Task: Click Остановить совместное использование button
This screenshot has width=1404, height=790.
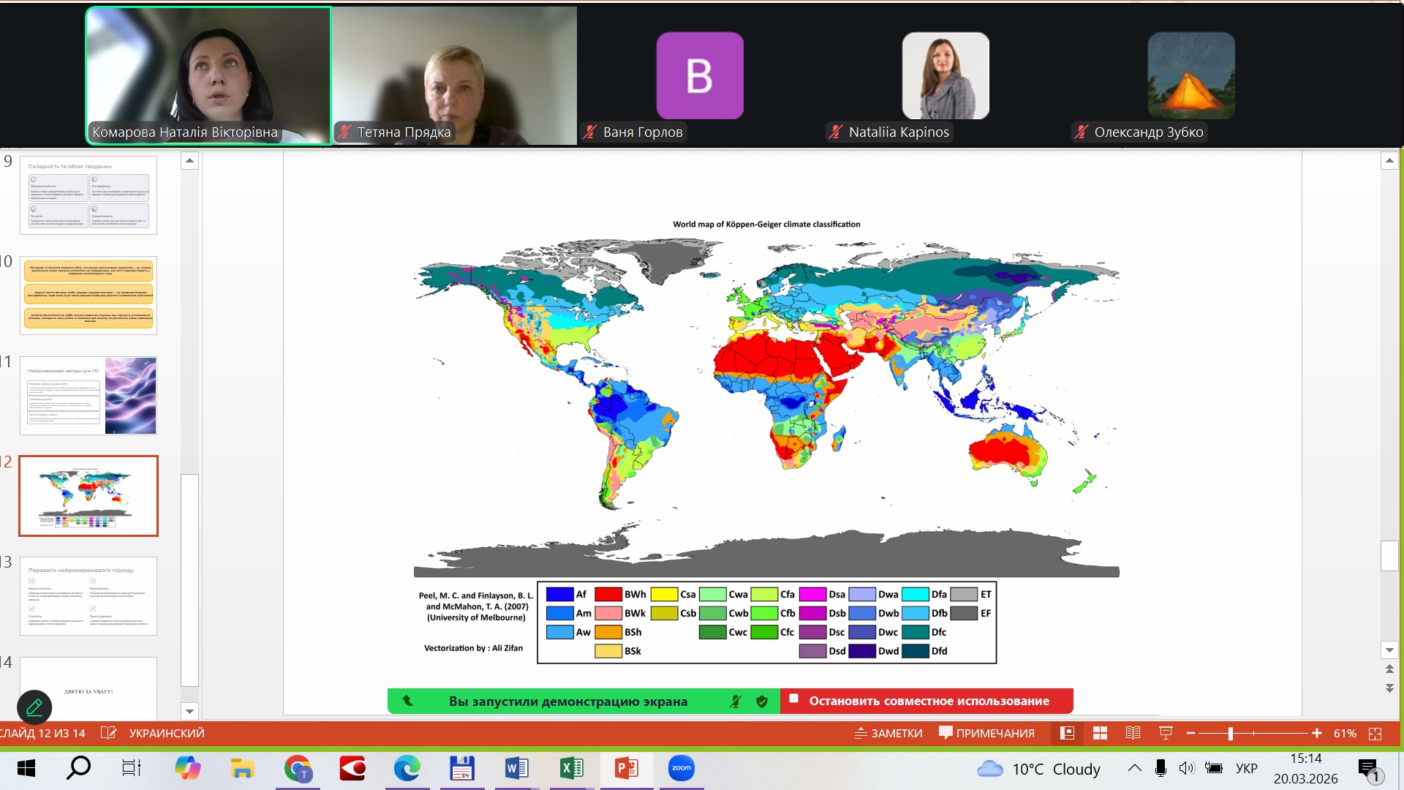Action: tap(927, 701)
